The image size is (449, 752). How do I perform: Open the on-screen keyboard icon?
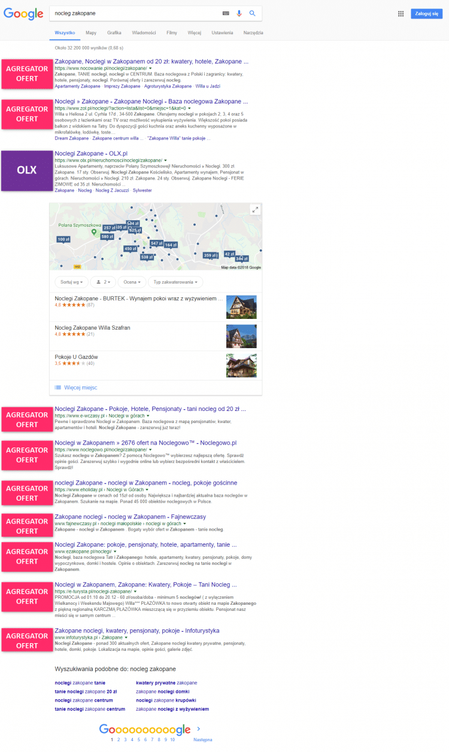pyautogui.click(x=226, y=13)
